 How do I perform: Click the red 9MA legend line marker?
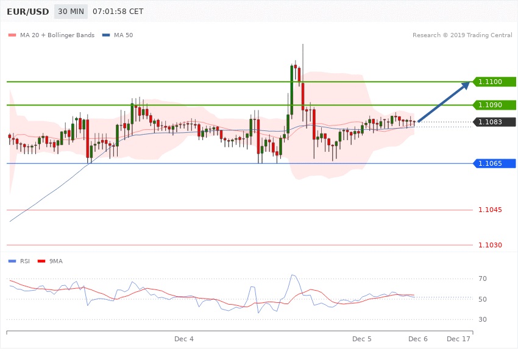click(x=41, y=261)
